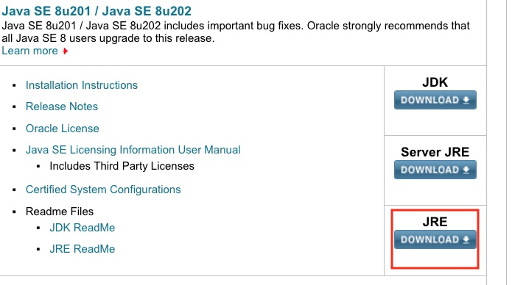Click the JDK heading label
512x285 pixels.
tap(435, 82)
